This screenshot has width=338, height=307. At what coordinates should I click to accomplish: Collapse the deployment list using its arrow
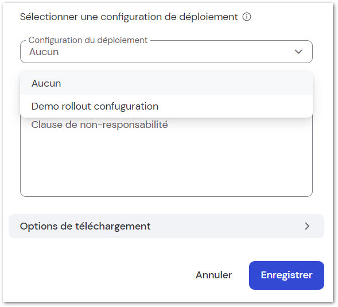(298, 52)
